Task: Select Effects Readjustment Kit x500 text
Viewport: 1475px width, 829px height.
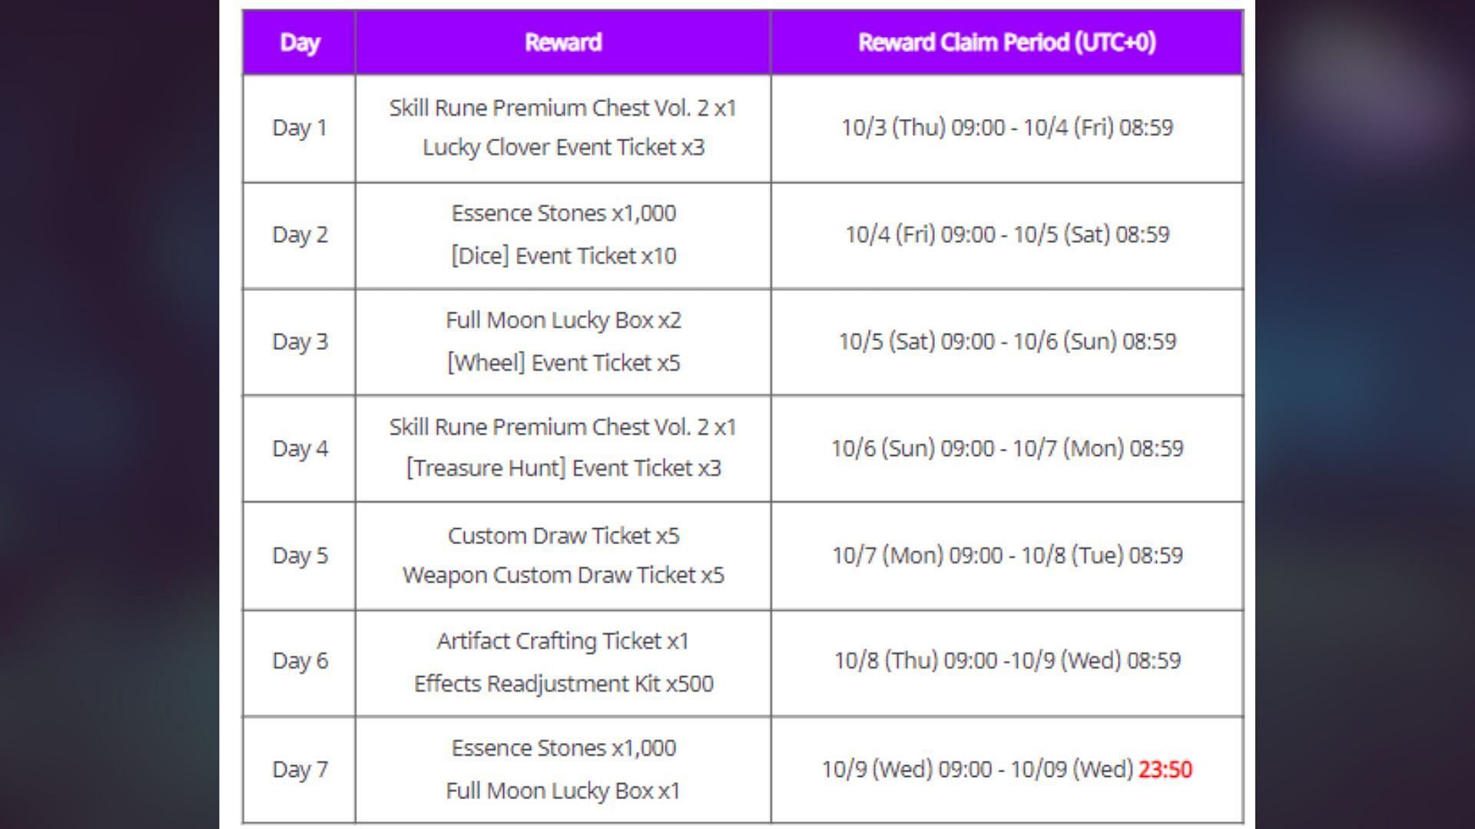Action: pos(563,683)
